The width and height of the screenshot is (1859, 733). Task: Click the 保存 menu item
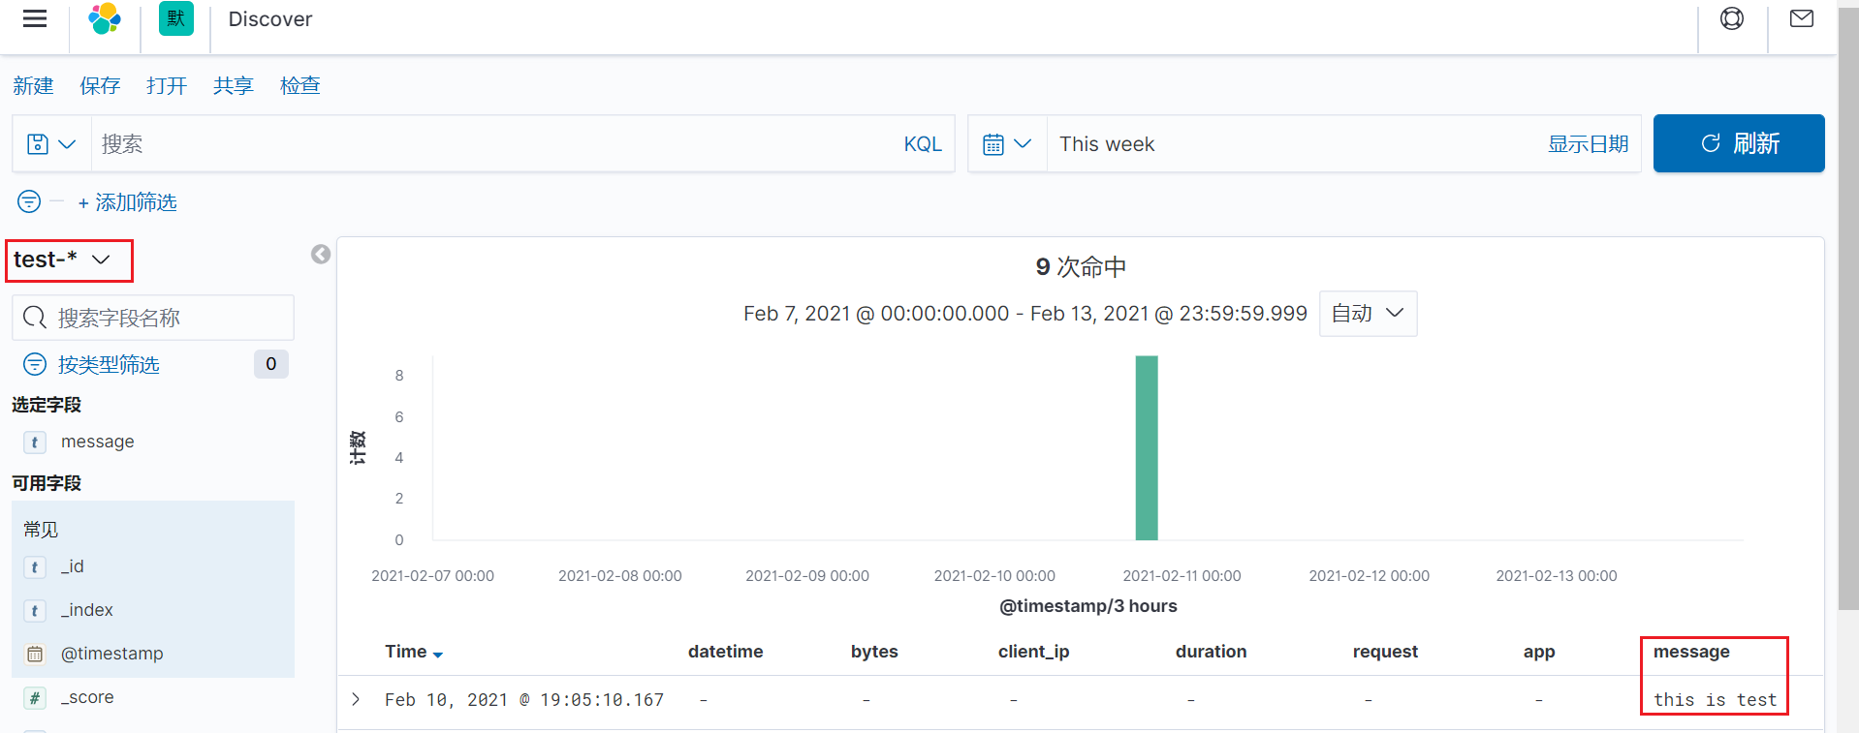click(100, 86)
